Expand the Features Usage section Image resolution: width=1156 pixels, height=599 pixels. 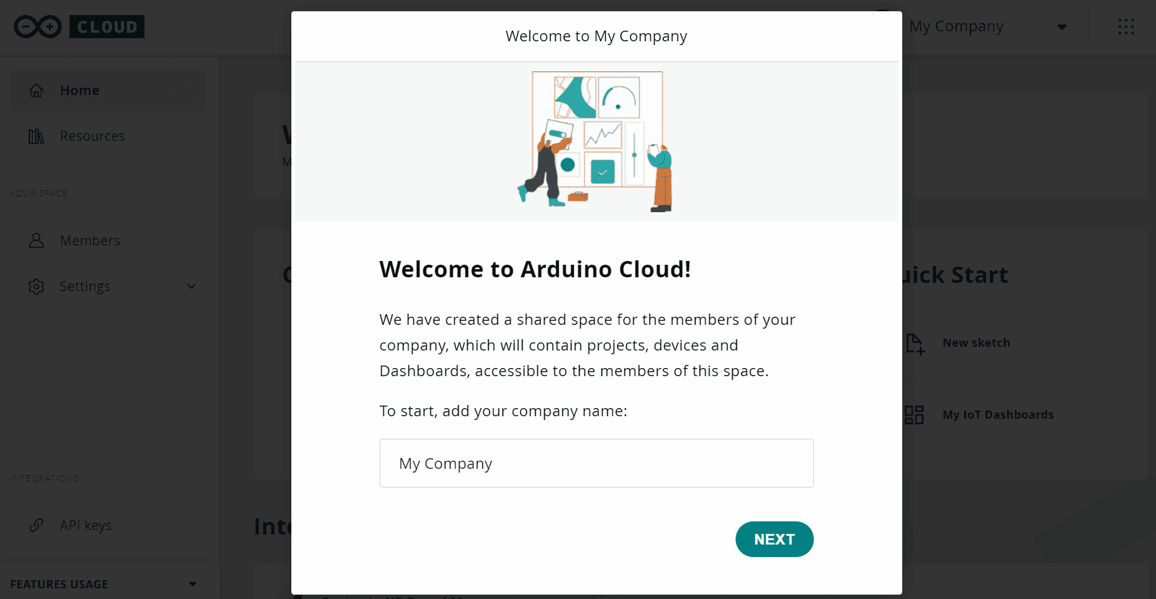192,585
